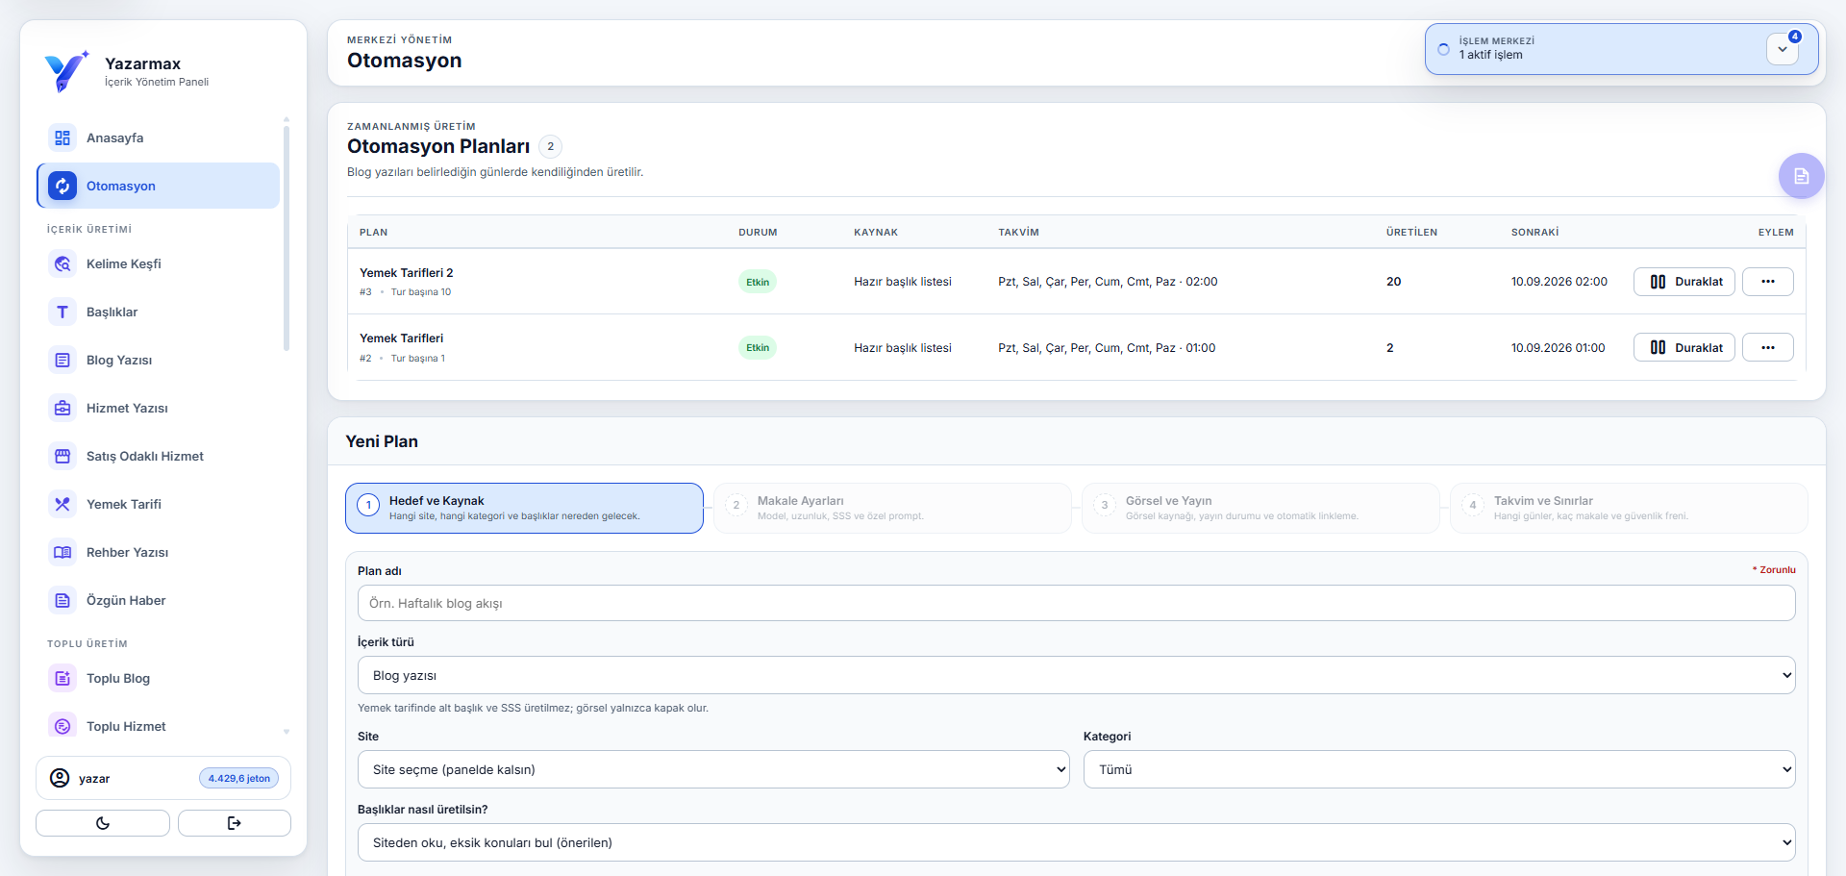
Task: Click the sidebar vertical scrollbar
Action: pos(287,236)
